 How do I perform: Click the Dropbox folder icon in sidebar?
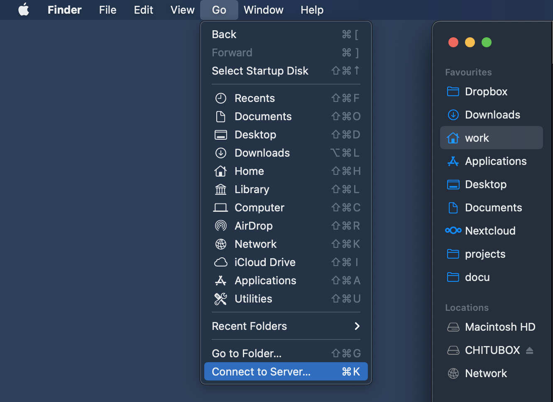pos(453,92)
